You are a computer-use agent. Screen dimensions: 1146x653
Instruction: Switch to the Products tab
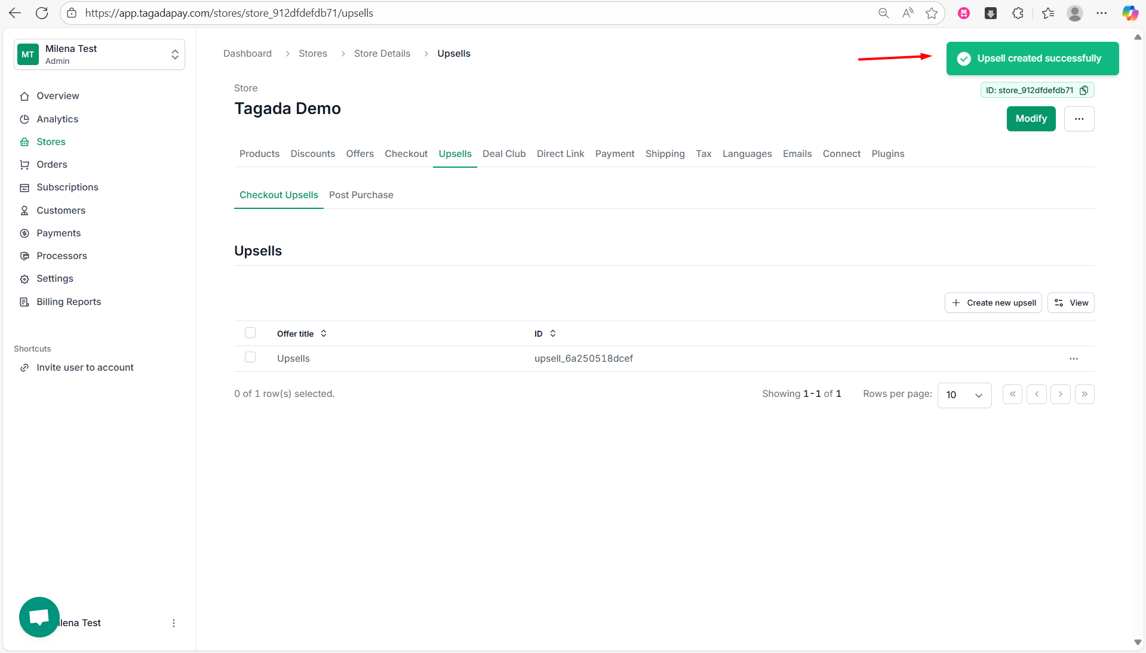[259, 153]
